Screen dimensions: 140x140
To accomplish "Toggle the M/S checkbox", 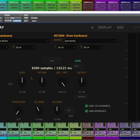I will click(7, 84).
